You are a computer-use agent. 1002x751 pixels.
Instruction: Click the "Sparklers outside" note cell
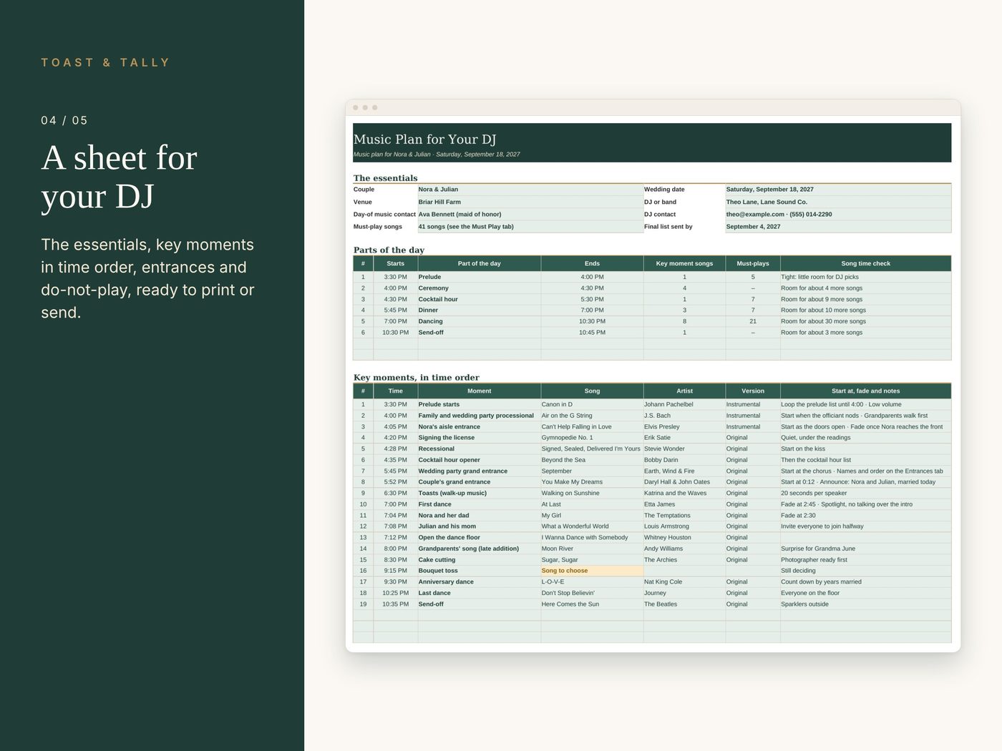click(x=865, y=604)
